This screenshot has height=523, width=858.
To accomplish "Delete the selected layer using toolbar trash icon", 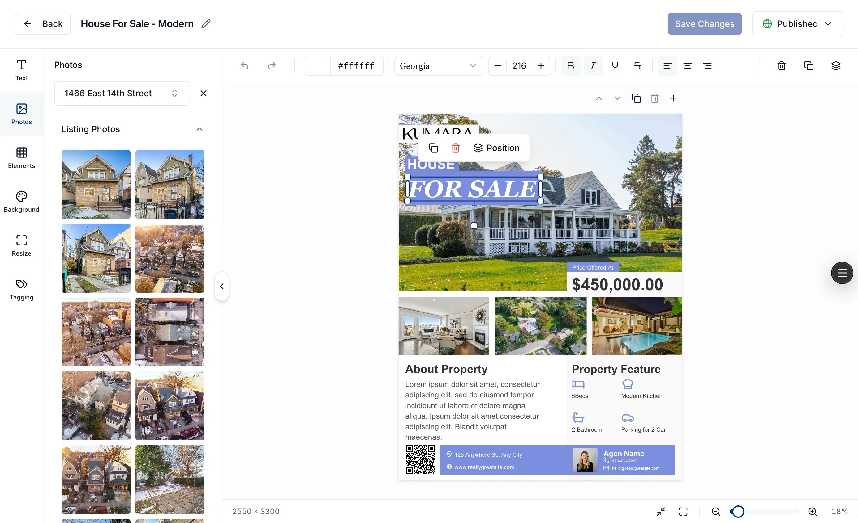I will (x=781, y=66).
